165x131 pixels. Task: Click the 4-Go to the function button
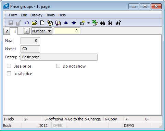pyautogui.click(x=73, y=119)
